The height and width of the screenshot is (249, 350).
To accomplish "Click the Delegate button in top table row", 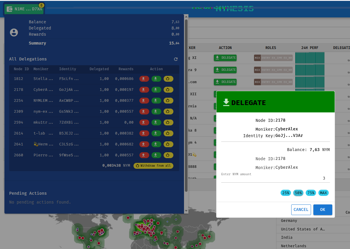I will pyautogui.click(x=225, y=58).
